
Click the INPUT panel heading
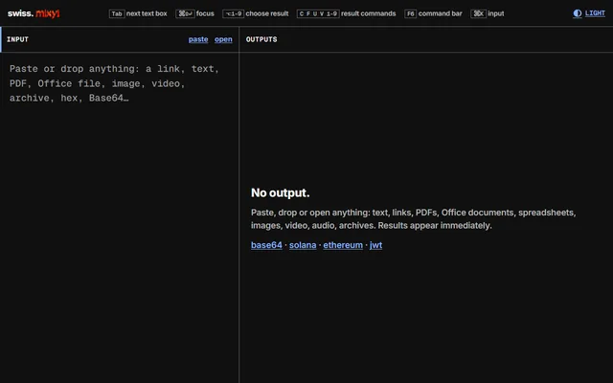(17, 39)
